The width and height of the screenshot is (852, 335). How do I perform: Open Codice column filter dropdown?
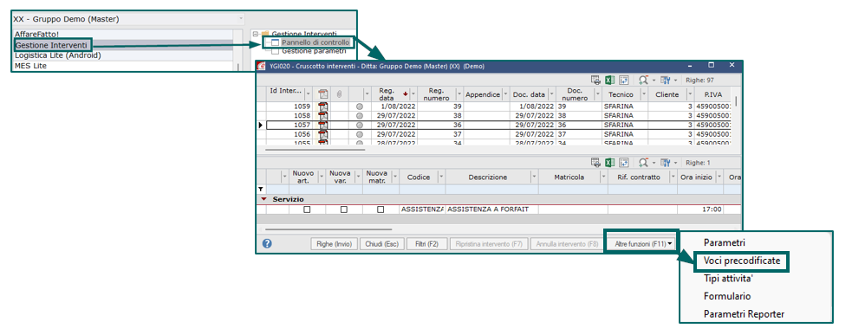pyautogui.click(x=440, y=177)
